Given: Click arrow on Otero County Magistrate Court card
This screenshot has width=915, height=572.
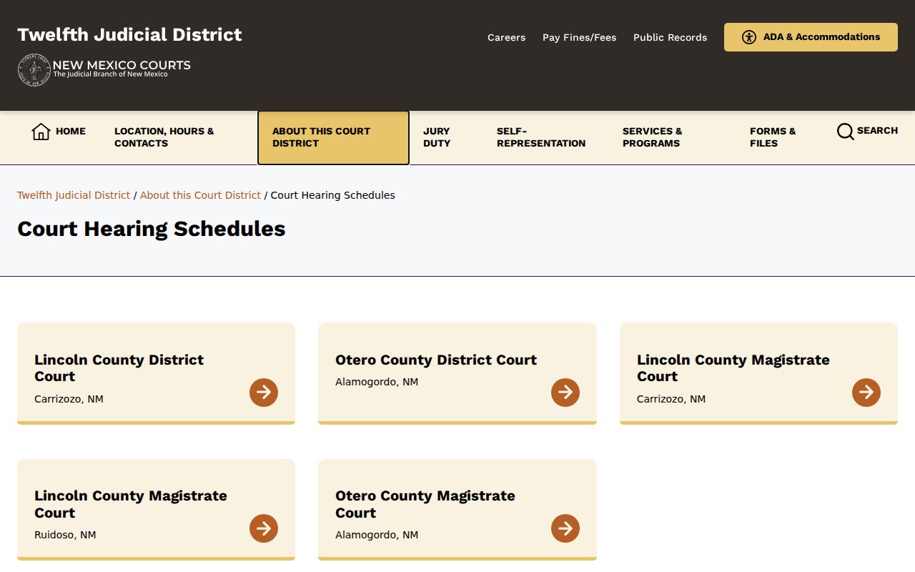Looking at the screenshot, I should (565, 528).
